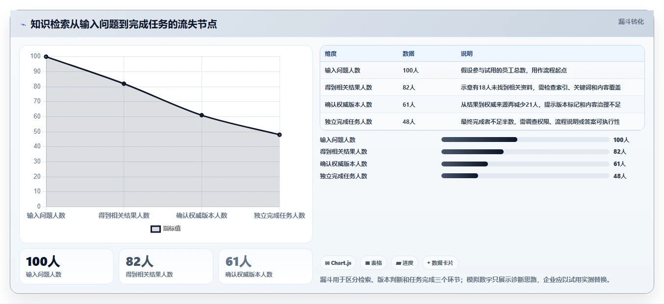Click the lightning icon beside the page title

click(23, 25)
